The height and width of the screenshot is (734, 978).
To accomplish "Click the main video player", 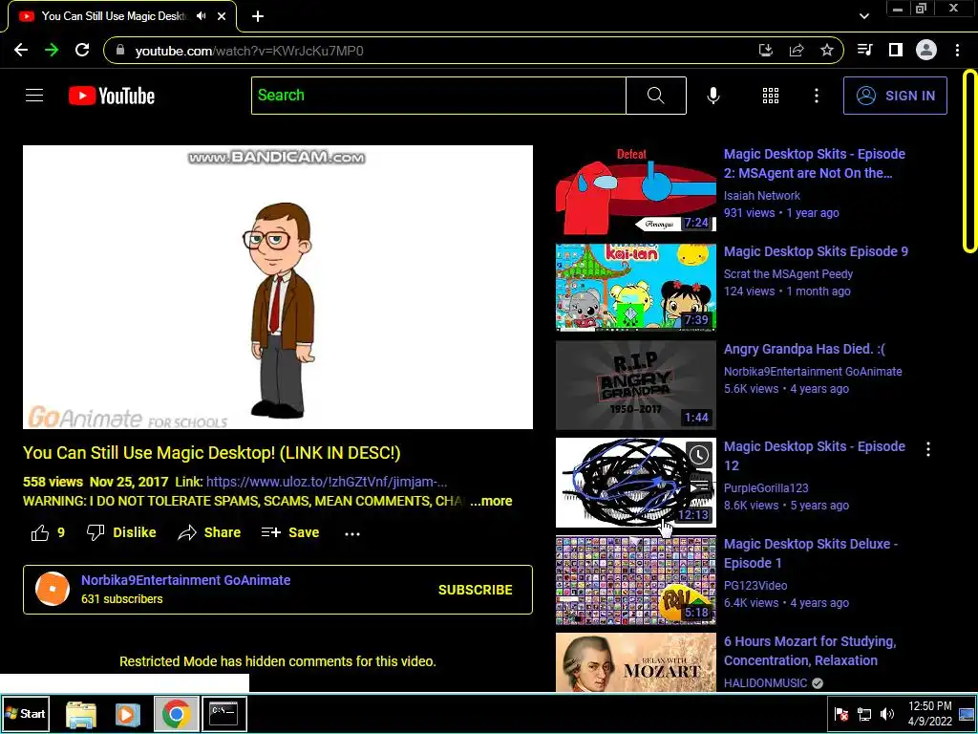I will pos(278,287).
